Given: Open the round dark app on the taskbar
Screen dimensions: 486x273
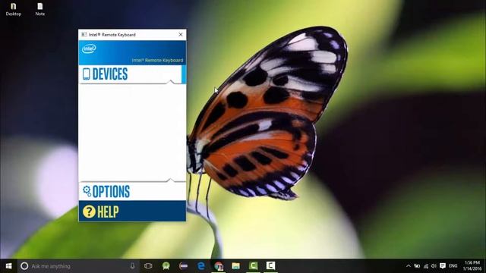Looking at the screenshot, I should tap(184, 266).
